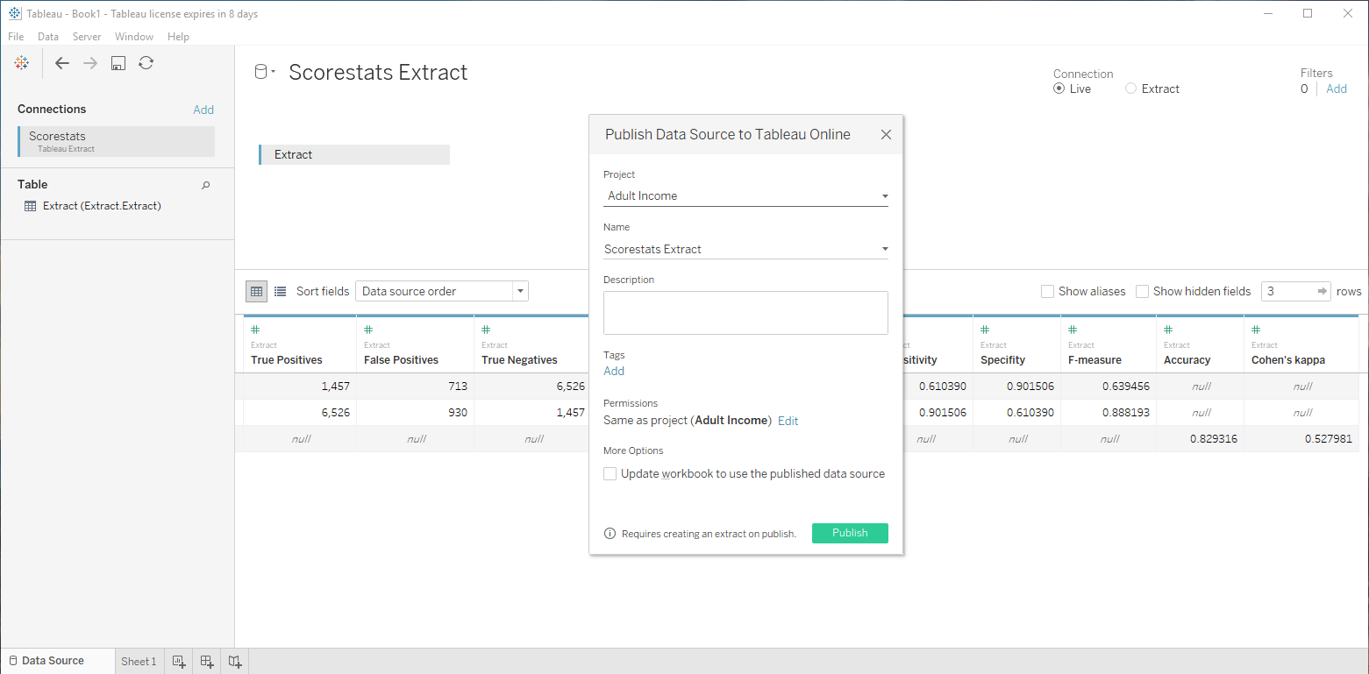Click the data source cylinder icon by title
This screenshot has width=1369, height=674.
(x=260, y=72)
